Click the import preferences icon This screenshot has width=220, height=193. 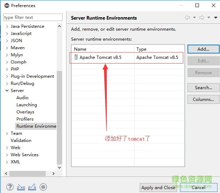pos(21,187)
